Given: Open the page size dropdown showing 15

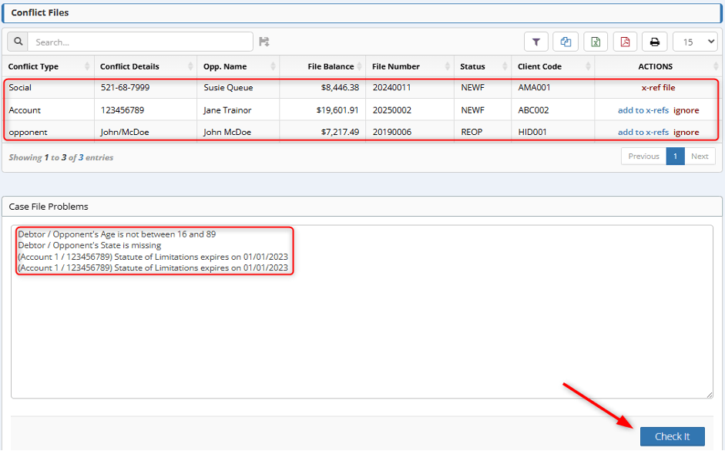Looking at the screenshot, I should pos(694,41).
